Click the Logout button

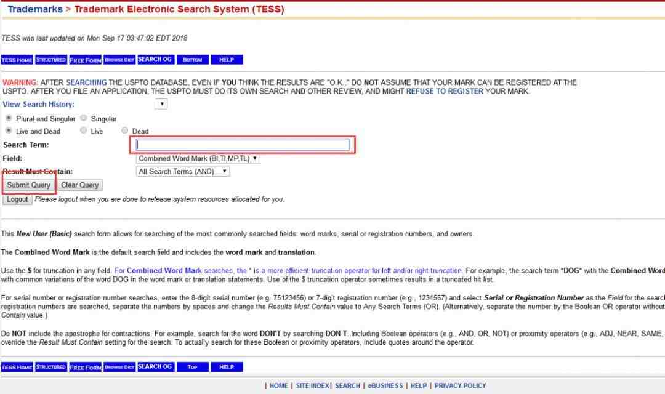[17, 199]
